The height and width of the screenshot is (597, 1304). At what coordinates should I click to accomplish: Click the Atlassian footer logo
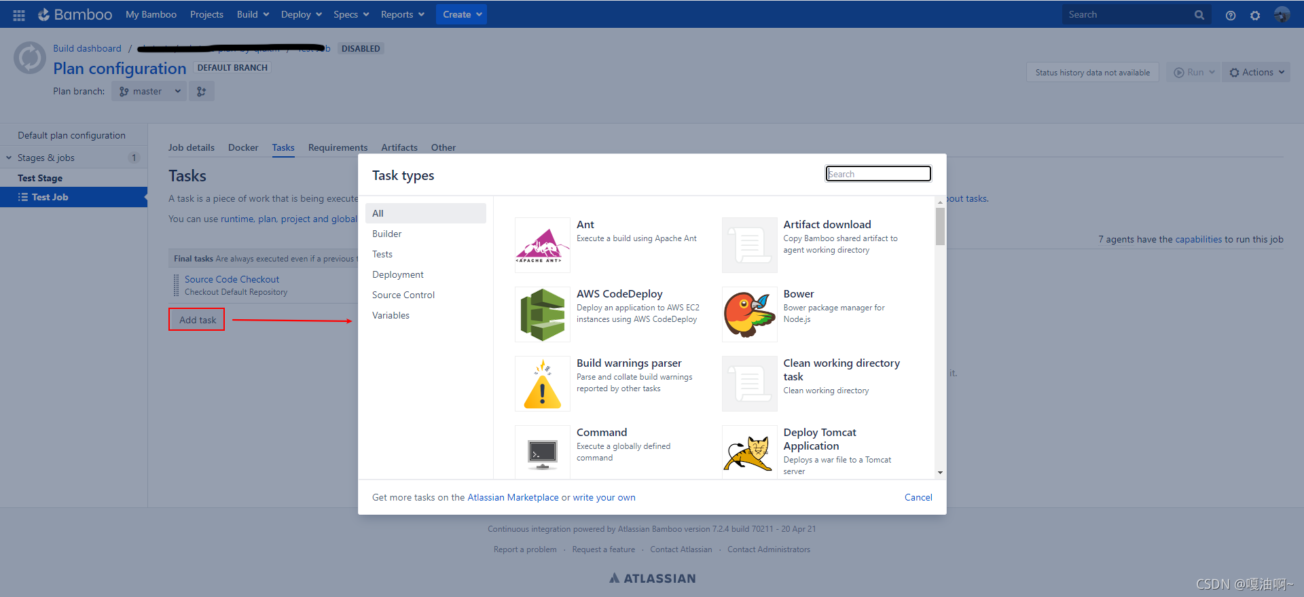(652, 578)
